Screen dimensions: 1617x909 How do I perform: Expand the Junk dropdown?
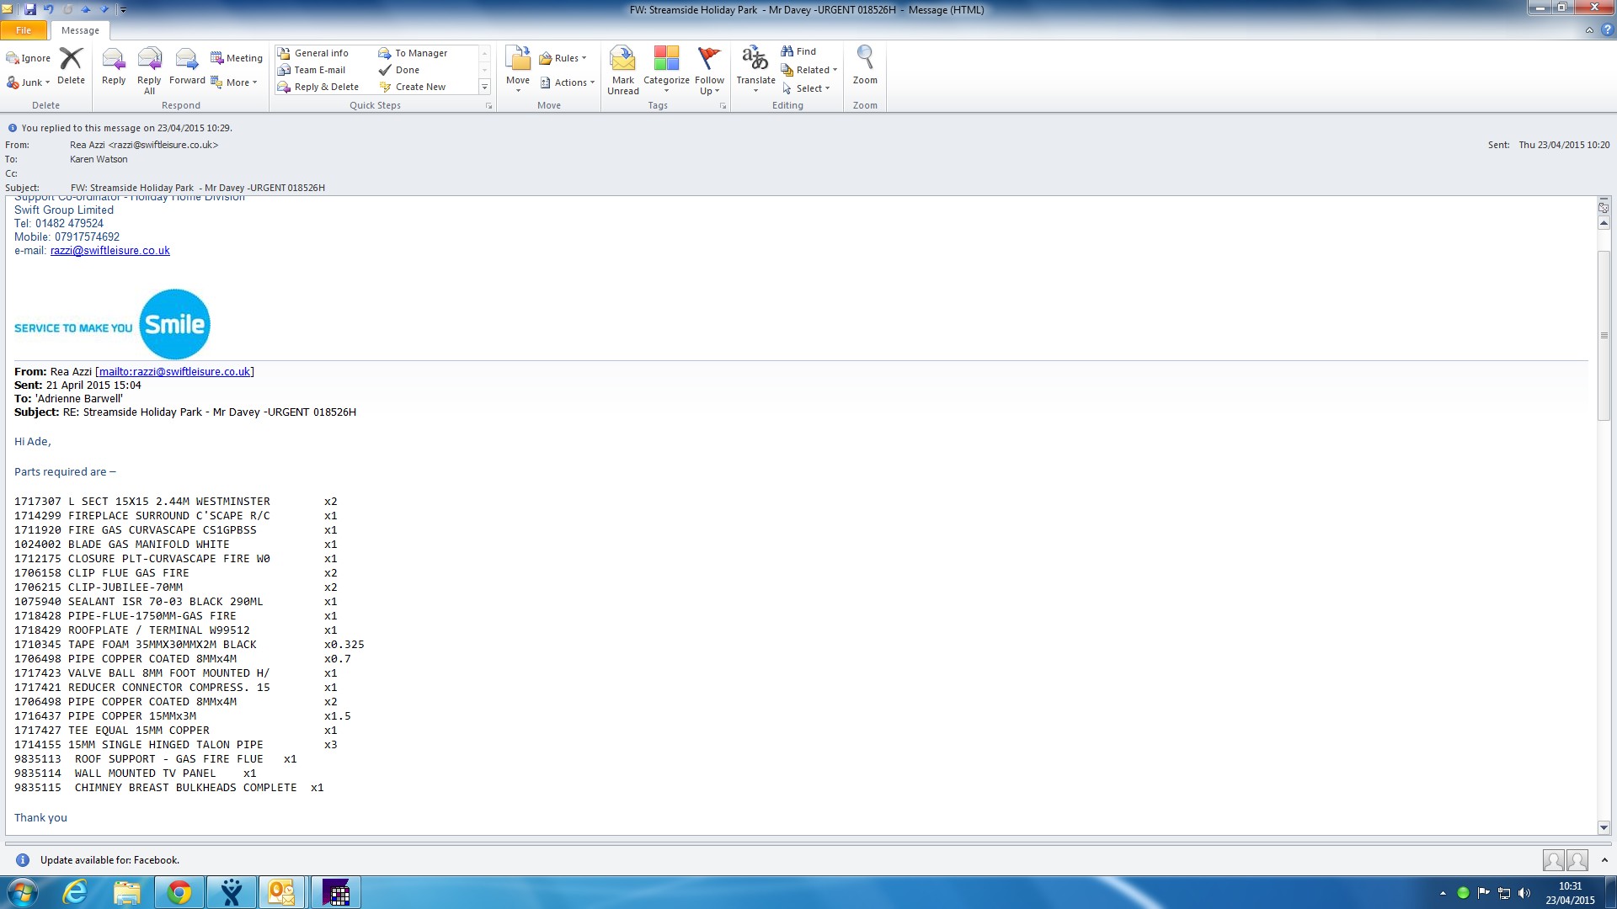pyautogui.click(x=47, y=82)
